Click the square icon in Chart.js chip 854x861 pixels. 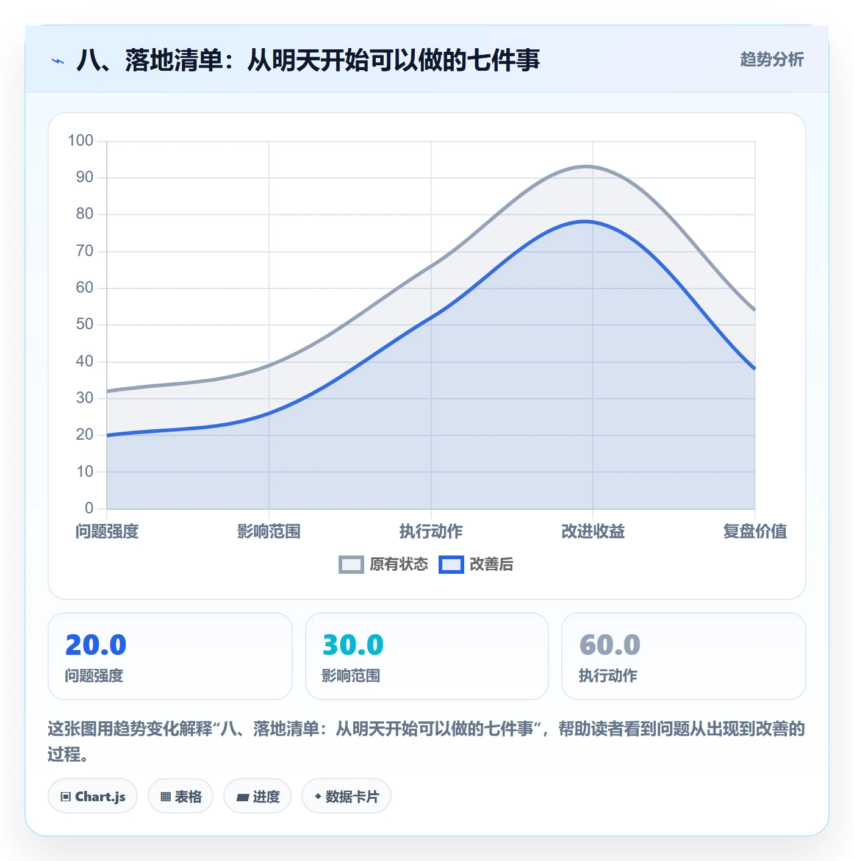click(x=66, y=797)
